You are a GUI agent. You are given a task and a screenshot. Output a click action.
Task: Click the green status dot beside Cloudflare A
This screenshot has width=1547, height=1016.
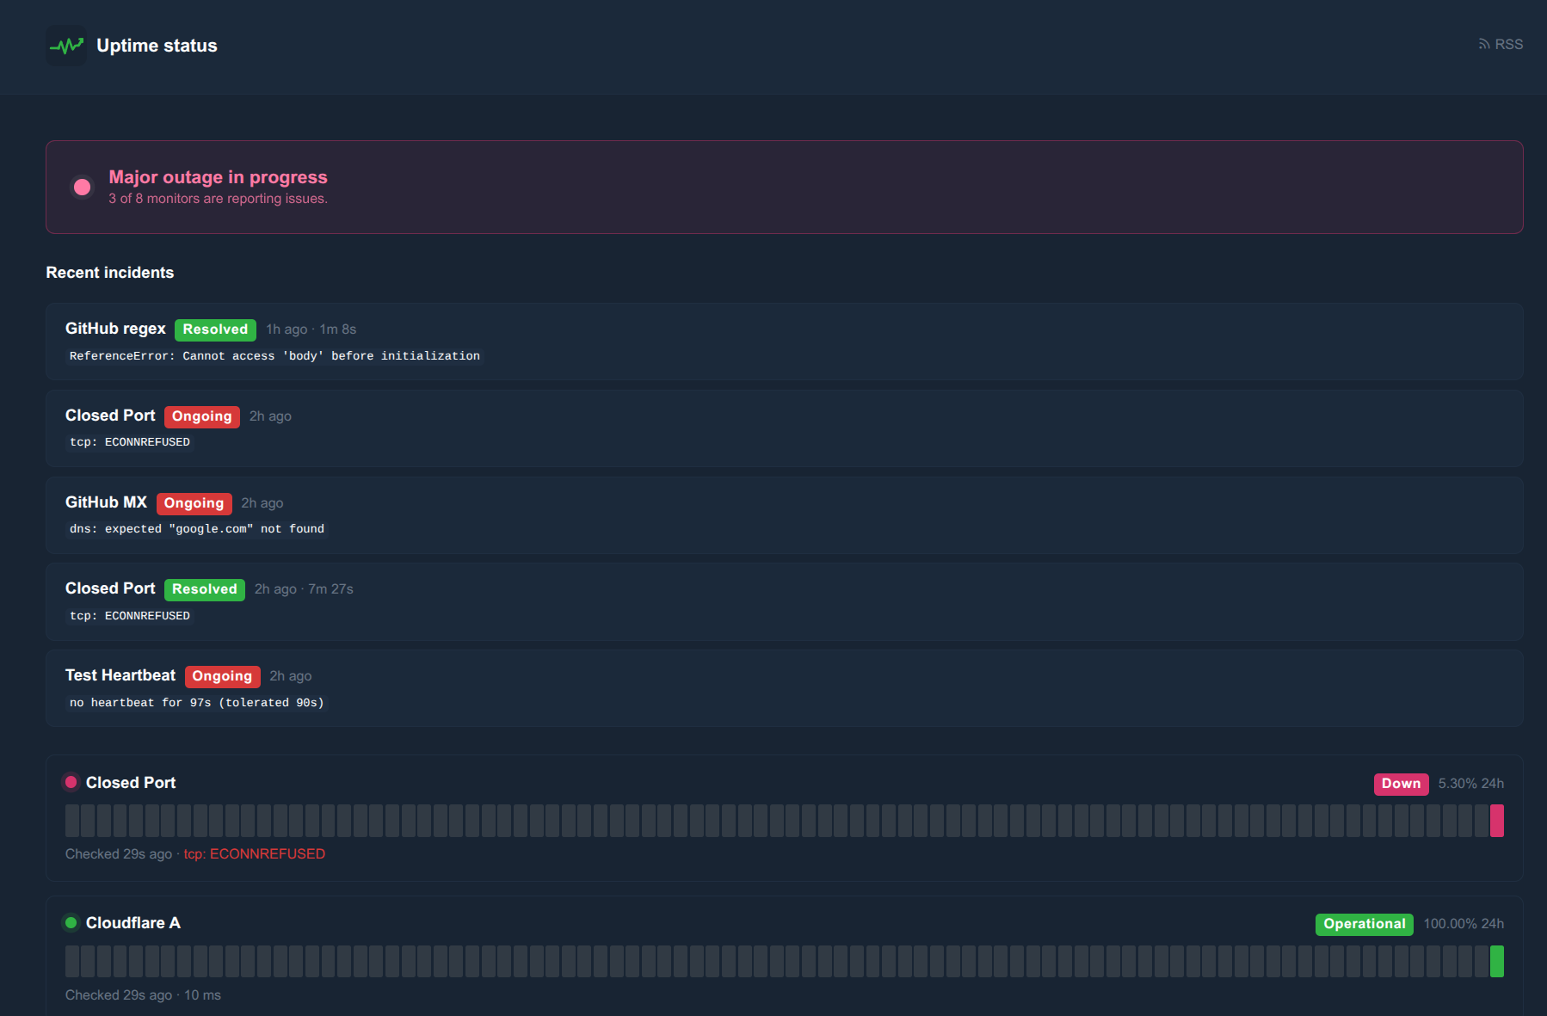tap(71, 922)
